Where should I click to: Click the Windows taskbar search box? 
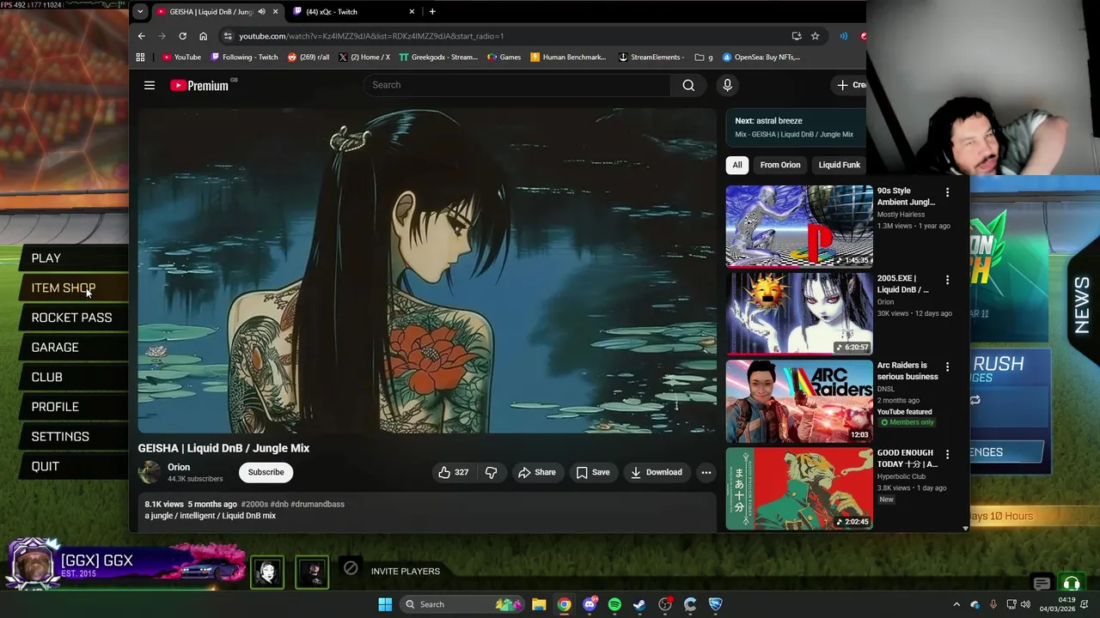pyautogui.click(x=462, y=604)
